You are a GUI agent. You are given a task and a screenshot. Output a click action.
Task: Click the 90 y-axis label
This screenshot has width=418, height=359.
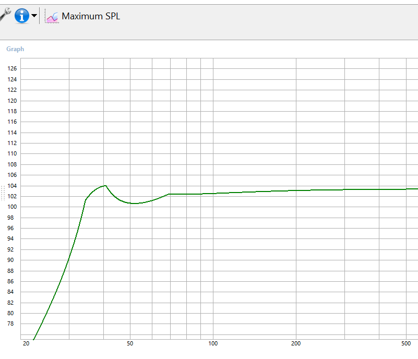[10, 260]
